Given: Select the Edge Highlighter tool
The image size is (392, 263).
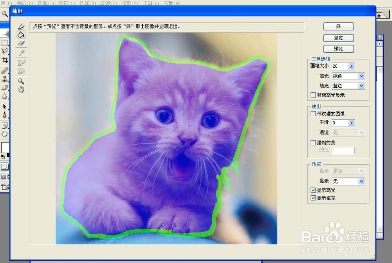Looking at the screenshot, I should (x=21, y=27).
